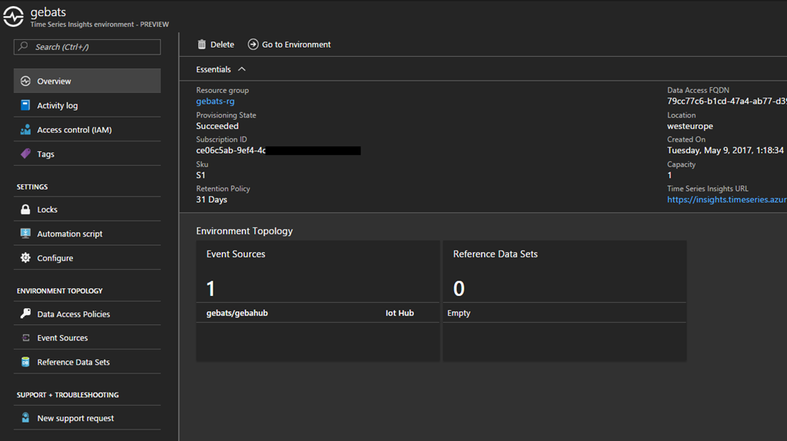Collapse the Essentials section chevron
The image size is (787, 441).
(241, 69)
